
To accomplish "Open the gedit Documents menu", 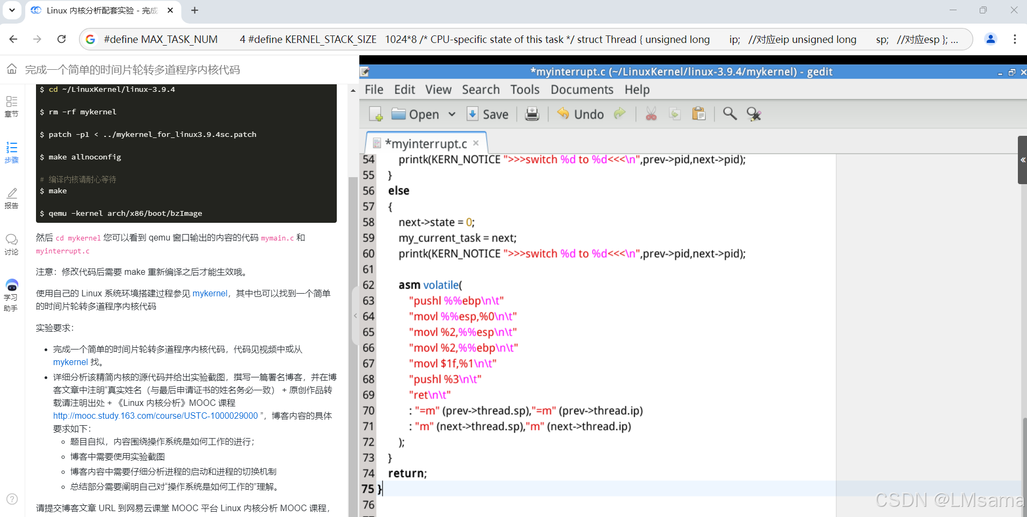I will [x=582, y=90].
